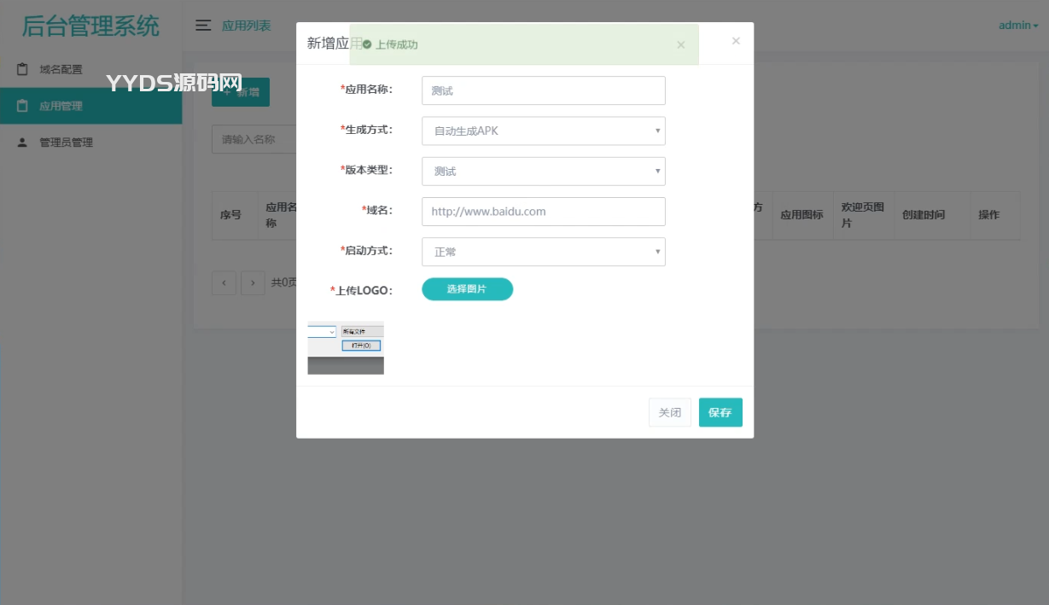Click the uploaded LOGO preview thumbnail
1049x605 pixels.
[x=345, y=346]
